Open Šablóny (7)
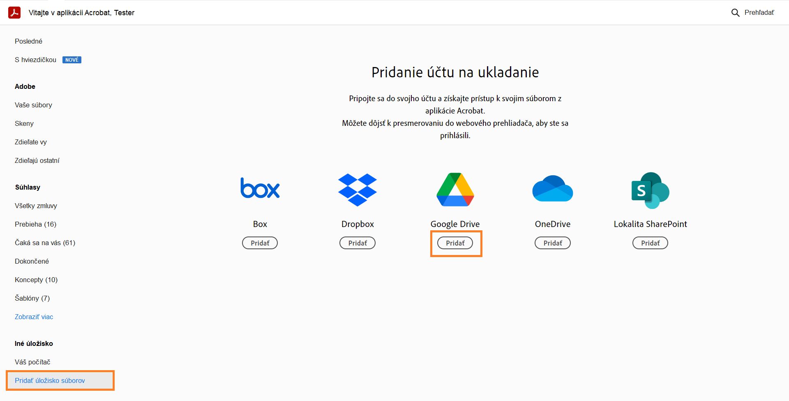 tap(32, 298)
